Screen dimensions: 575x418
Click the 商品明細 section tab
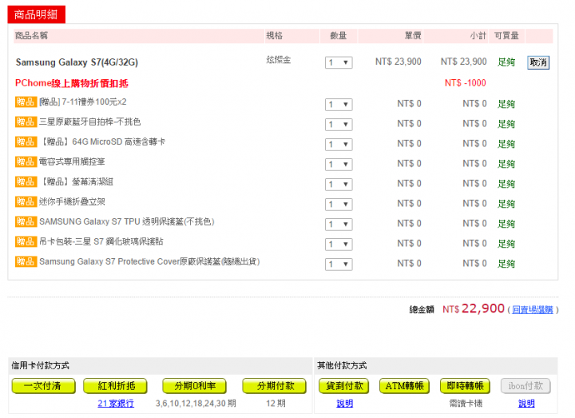pos(36,14)
